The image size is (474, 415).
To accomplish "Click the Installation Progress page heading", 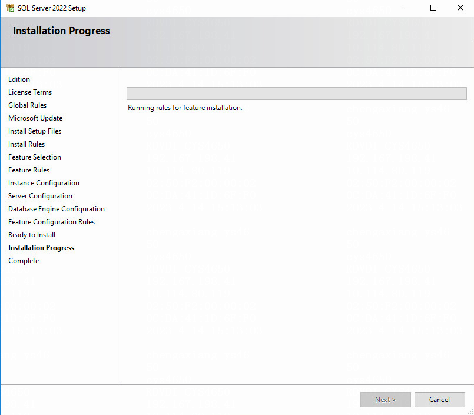I will pyautogui.click(x=61, y=31).
